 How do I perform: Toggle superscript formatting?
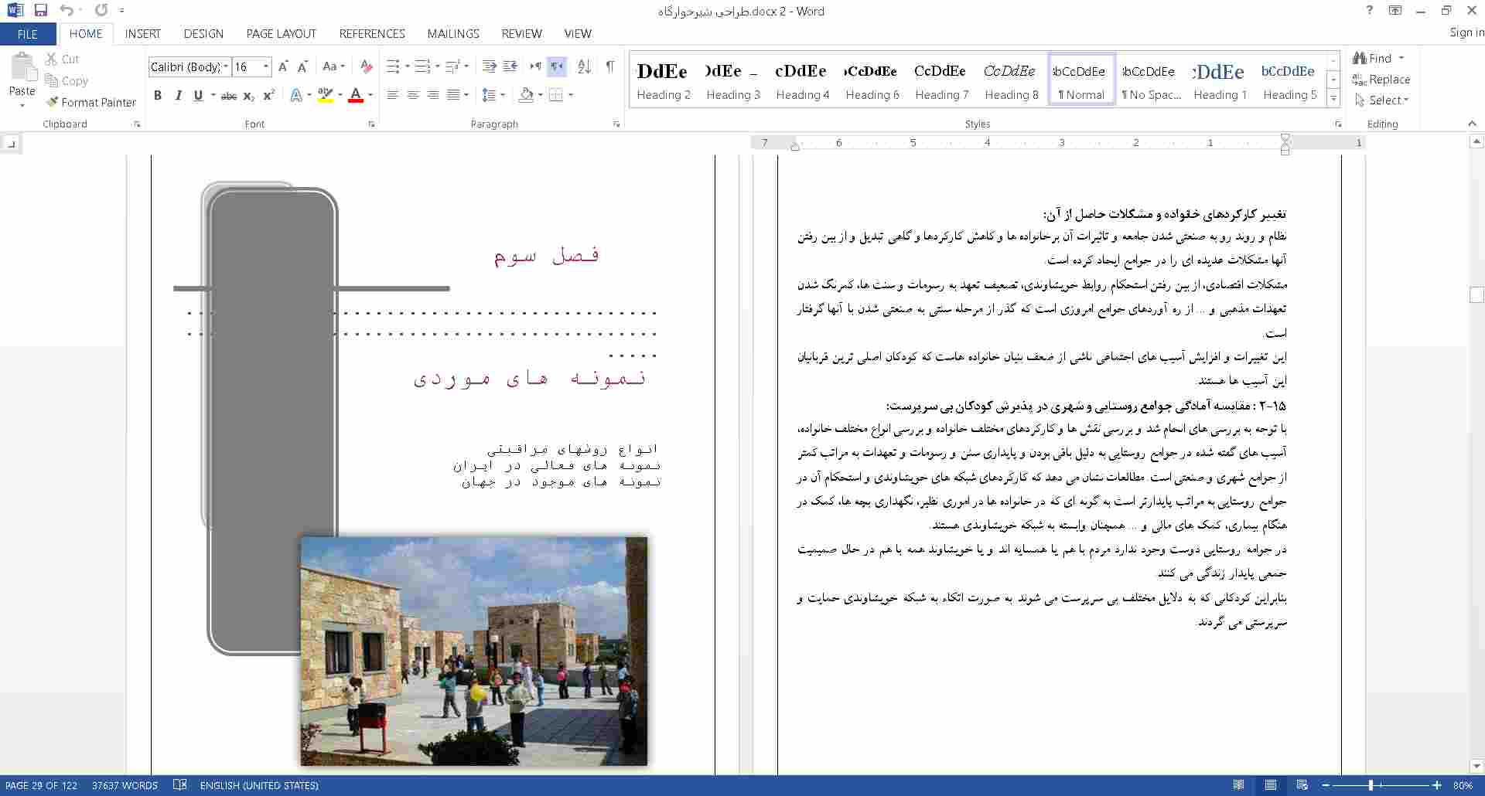click(x=268, y=95)
